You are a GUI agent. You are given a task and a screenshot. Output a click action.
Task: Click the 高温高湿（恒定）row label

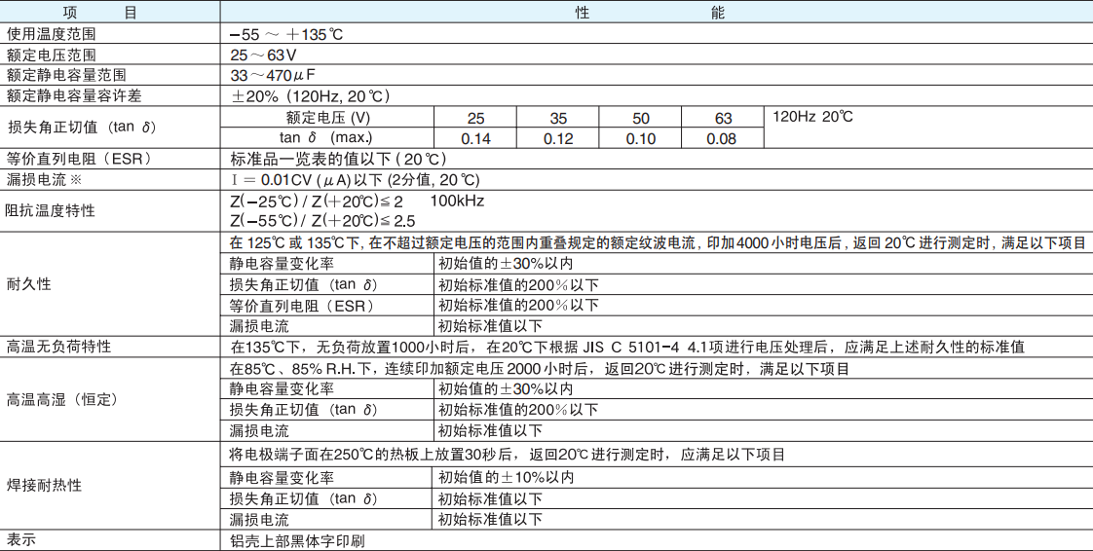(x=62, y=399)
